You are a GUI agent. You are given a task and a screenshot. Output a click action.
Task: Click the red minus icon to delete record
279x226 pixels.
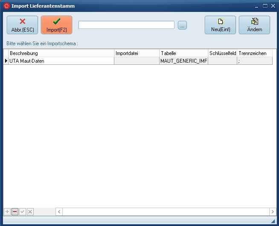point(15,212)
